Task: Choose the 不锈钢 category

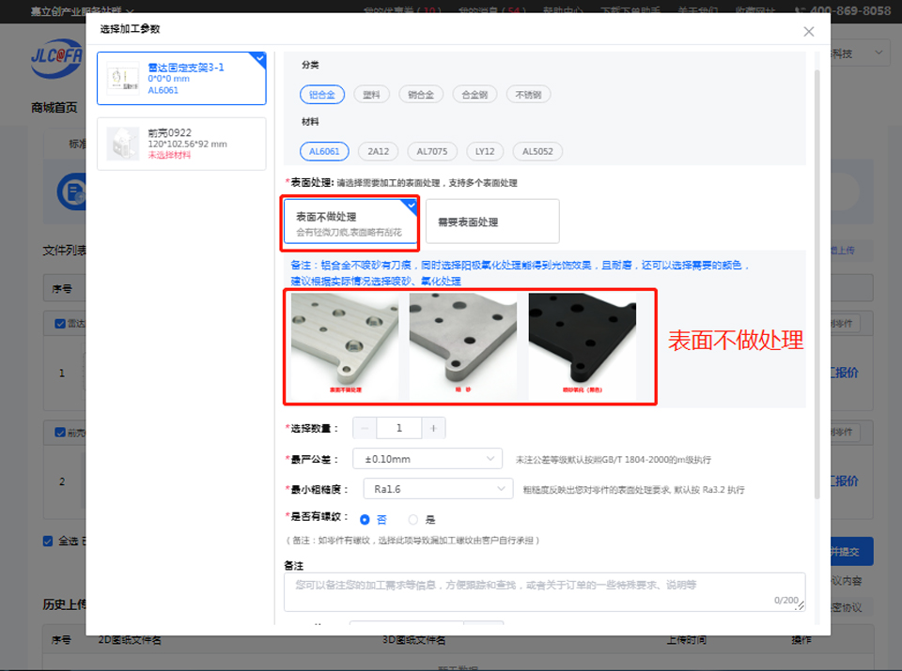Action: [x=528, y=95]
